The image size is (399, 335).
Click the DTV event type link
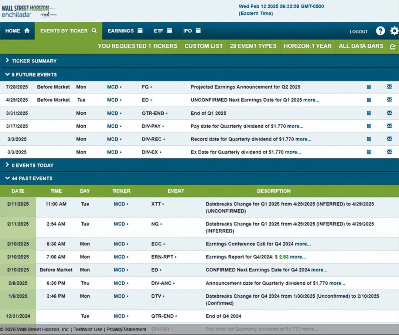[x=156, y=296]
